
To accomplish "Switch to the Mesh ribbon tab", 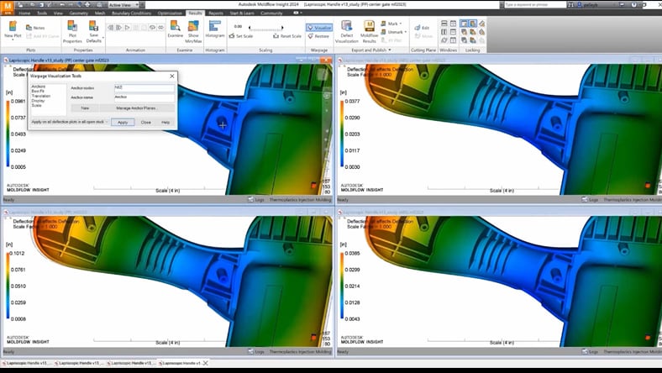I will point(100,13).
